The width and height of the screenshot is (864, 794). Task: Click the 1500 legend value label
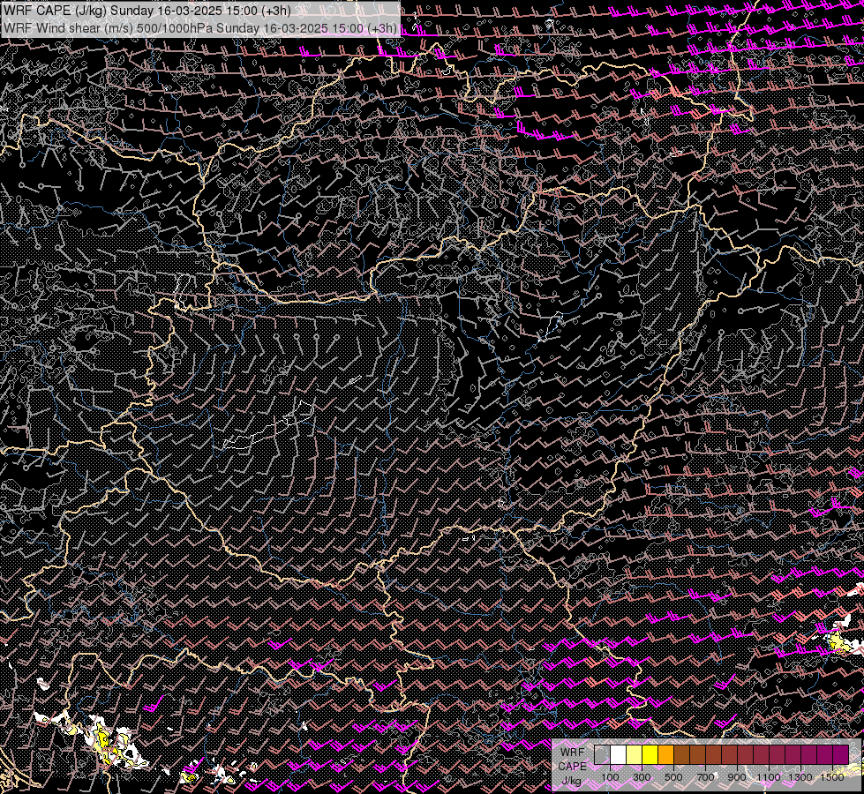[x=832, y=777]
